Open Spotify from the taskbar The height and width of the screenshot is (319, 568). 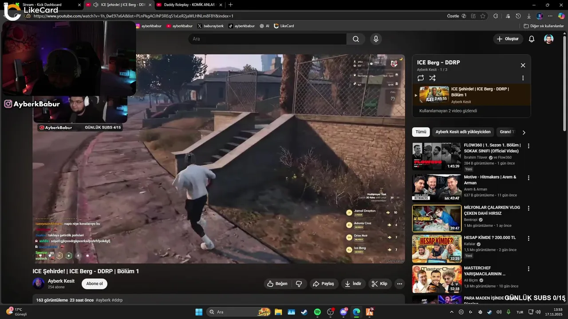tap(317, 312)
